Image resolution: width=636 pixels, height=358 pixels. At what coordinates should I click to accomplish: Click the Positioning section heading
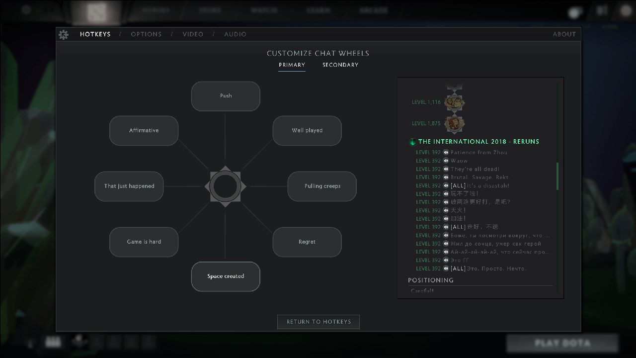(431, 280)
